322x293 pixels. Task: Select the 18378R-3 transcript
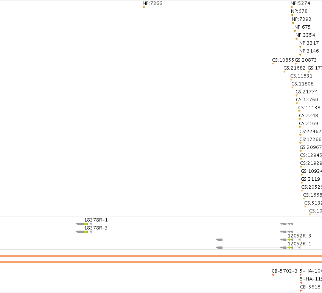click(x=96, y=228)
